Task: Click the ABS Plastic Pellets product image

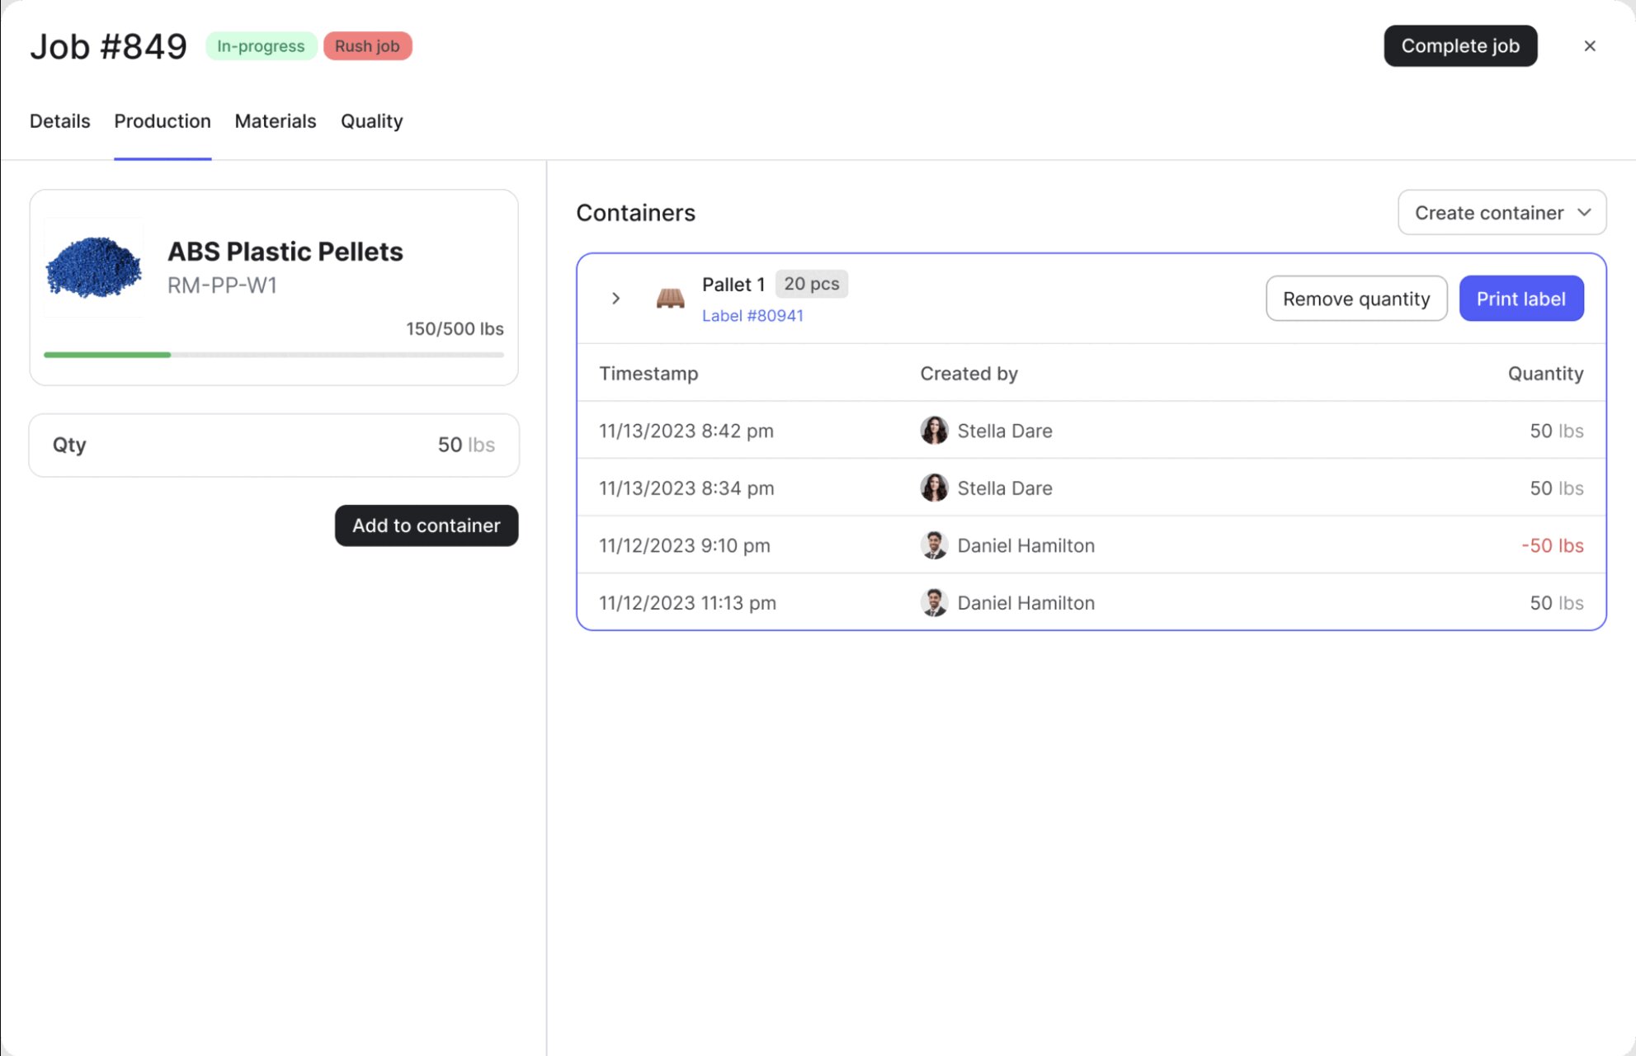Action: point(94,267)
